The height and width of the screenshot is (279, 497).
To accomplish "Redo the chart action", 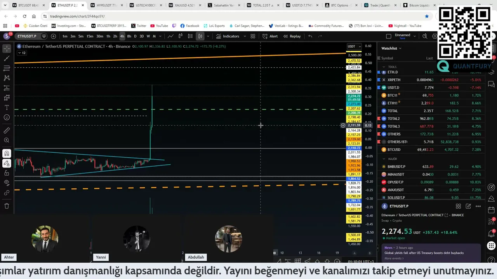I will (320, 36).
